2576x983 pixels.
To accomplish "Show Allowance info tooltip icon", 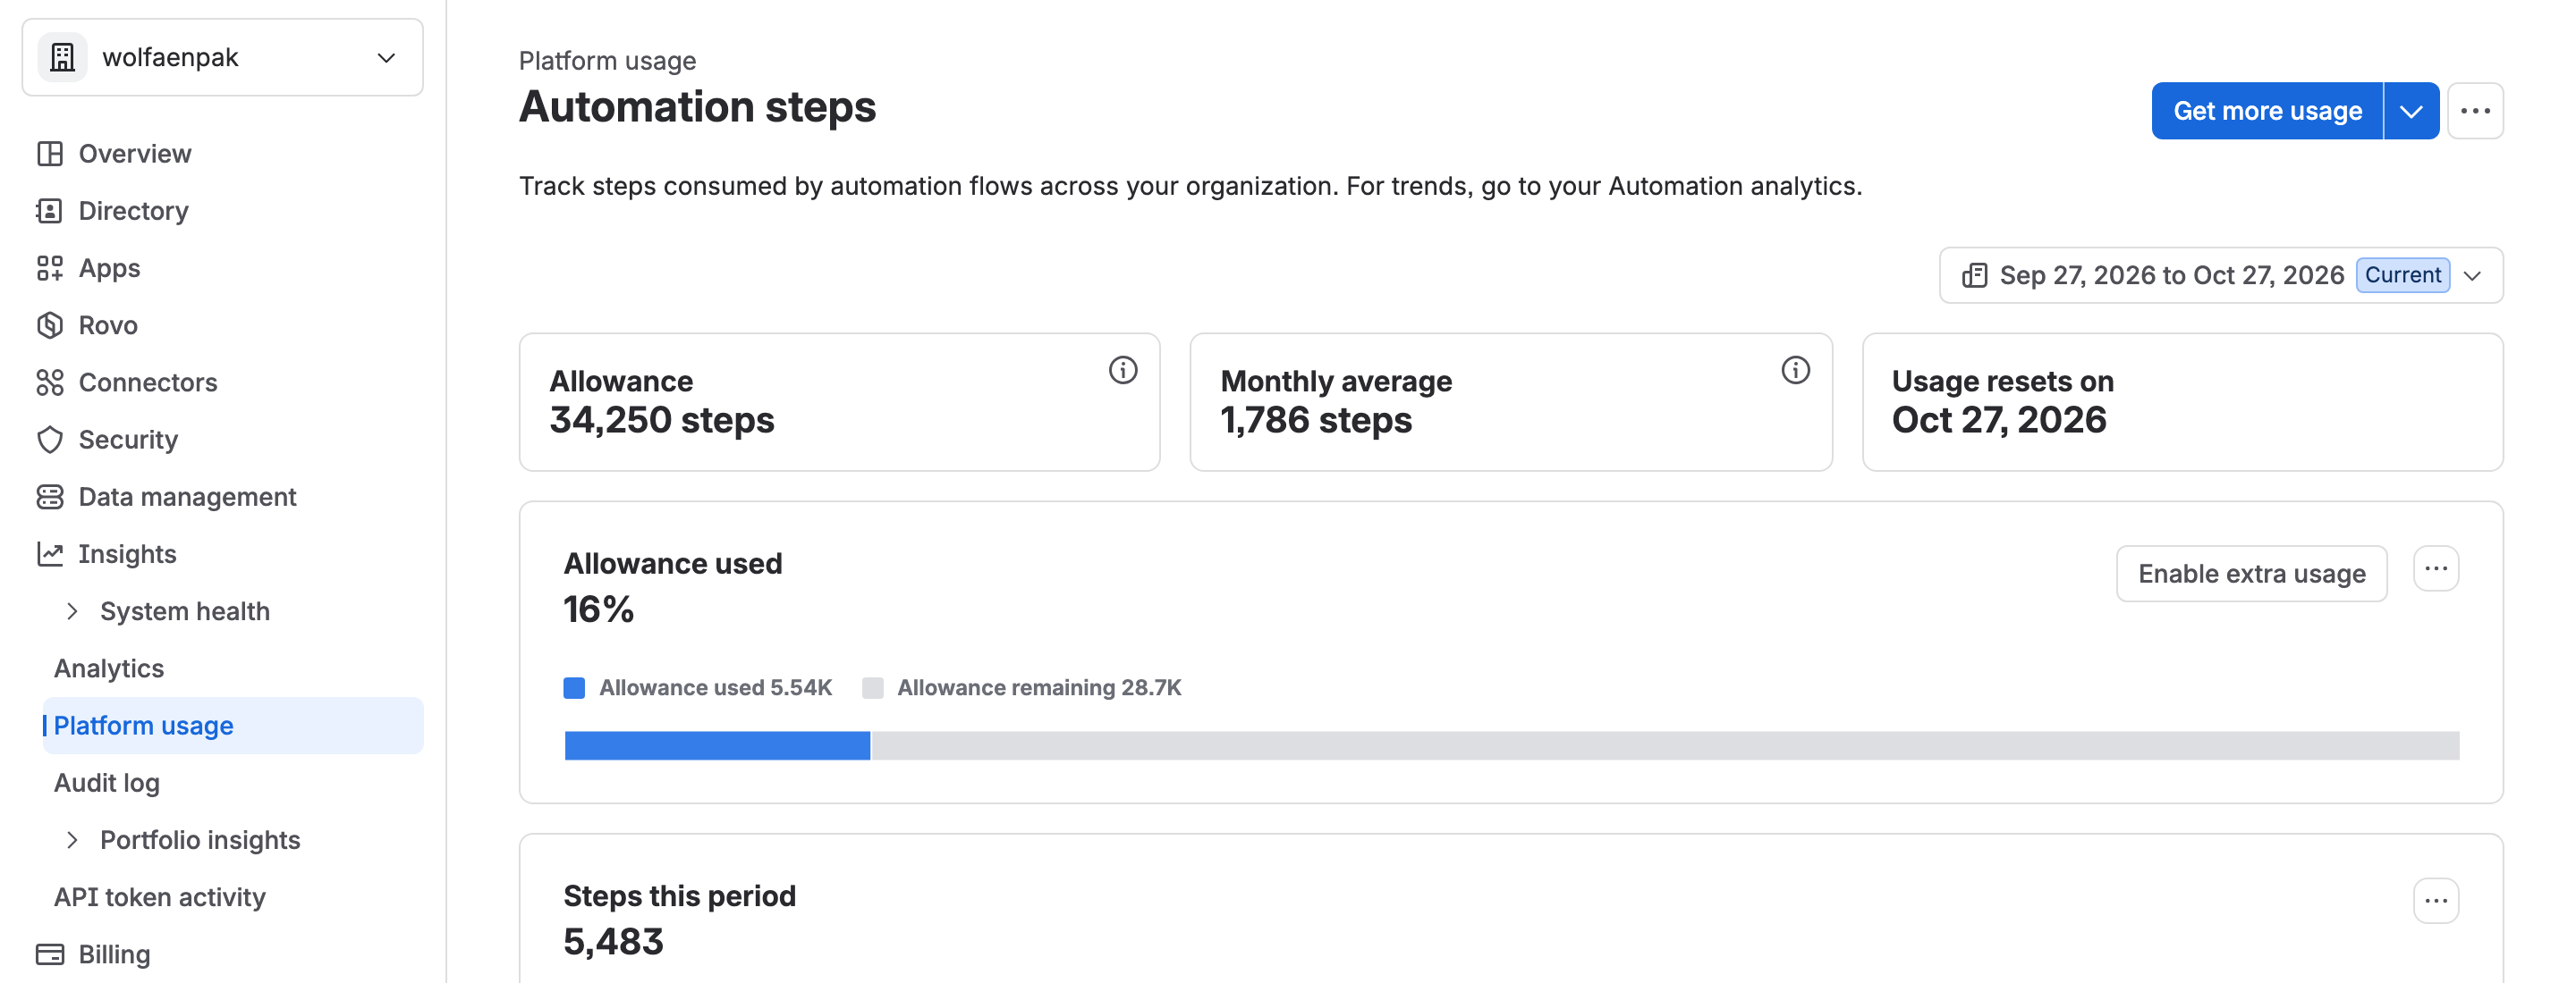I will pyautogui.click(x=1122, y=371).
